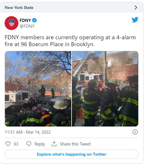Click the tweet text about 4-alarm fire
This screenshot has width=144, height=164.
click(x=70, y=41)
